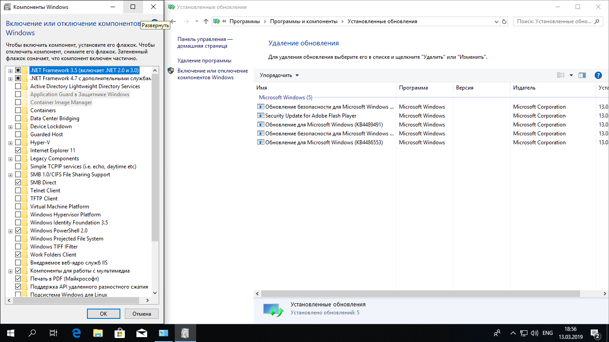Go up one level in navigation
This screenshot has width=609, height=342.
[206, 21]
